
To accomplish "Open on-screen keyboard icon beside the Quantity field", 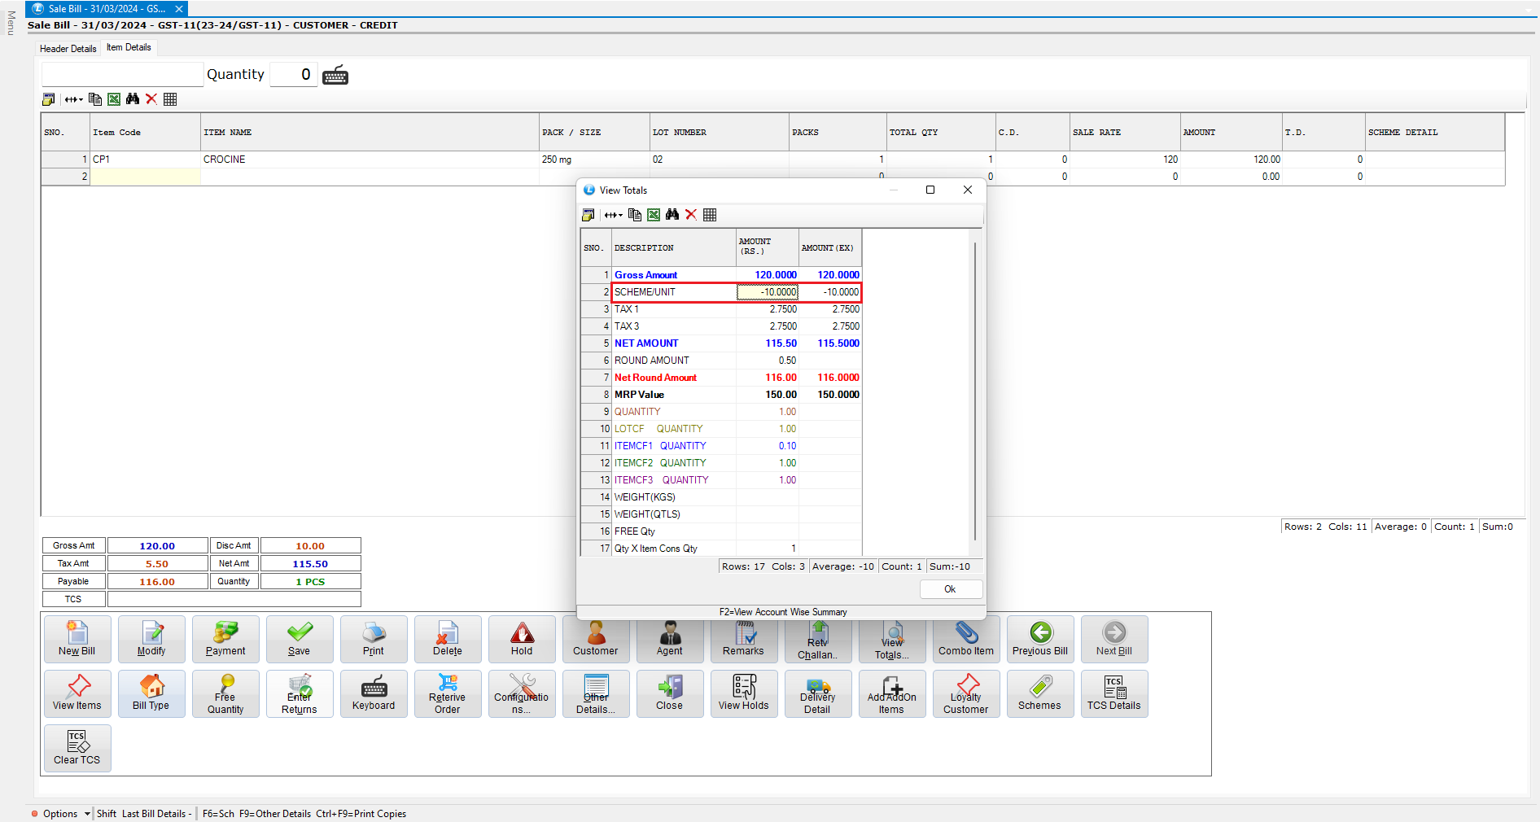I will tap(335, 75).
